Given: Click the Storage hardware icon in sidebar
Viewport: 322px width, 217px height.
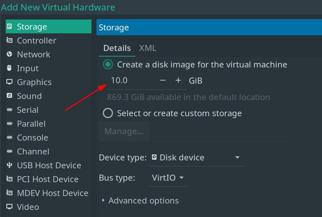Looking at the screenshot, I should (9, 27).
